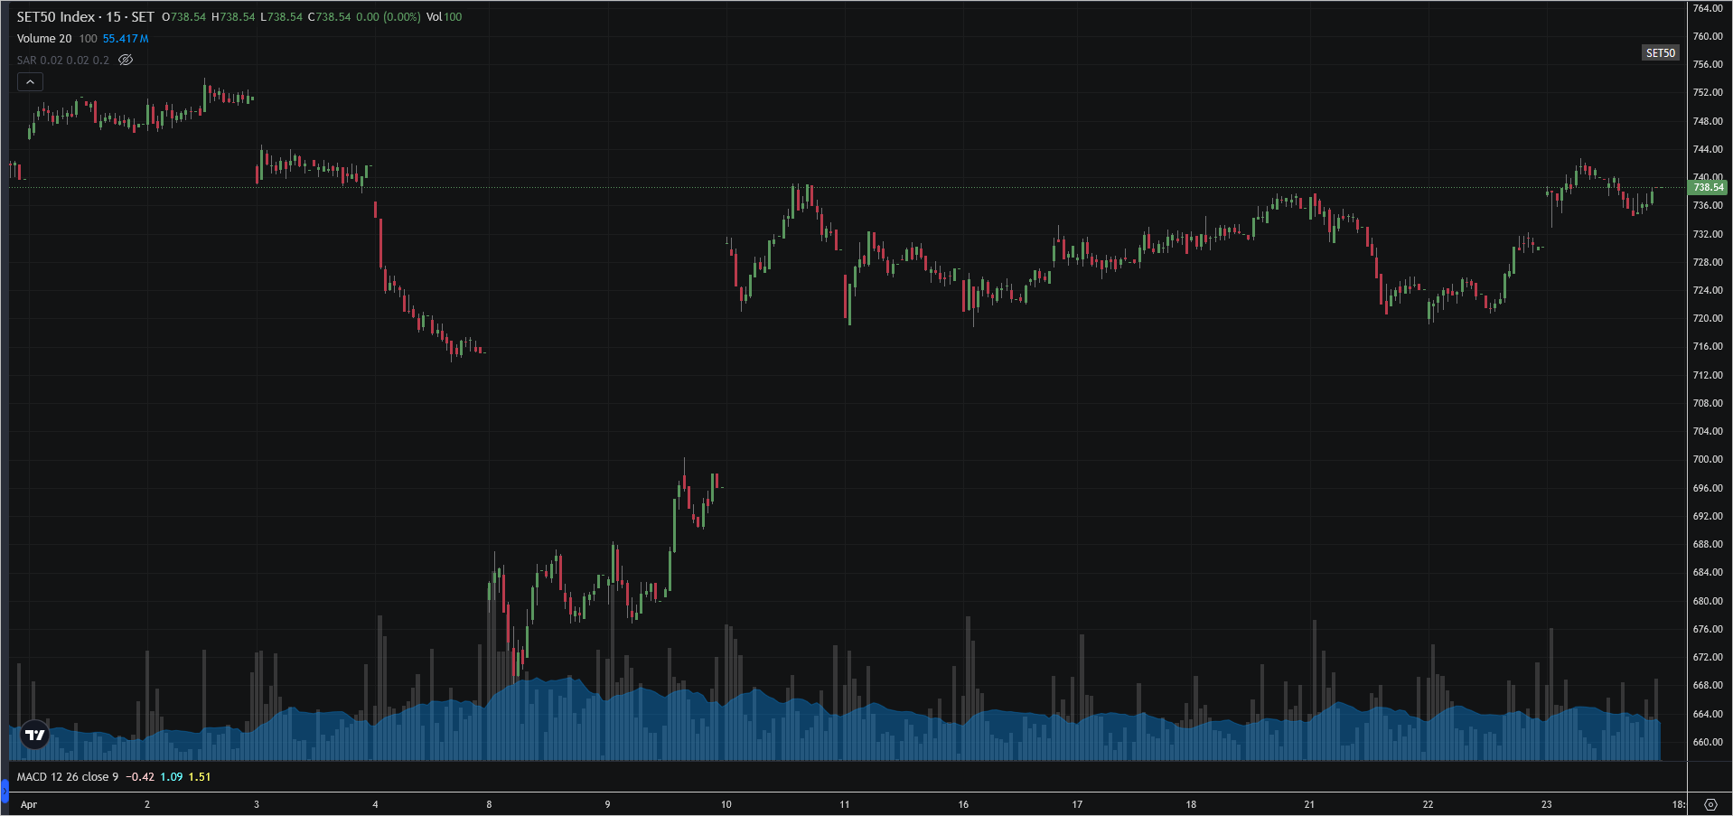Click the MACD signal value 1.51
The image size is (1733, 816).
tap(200, 777)
